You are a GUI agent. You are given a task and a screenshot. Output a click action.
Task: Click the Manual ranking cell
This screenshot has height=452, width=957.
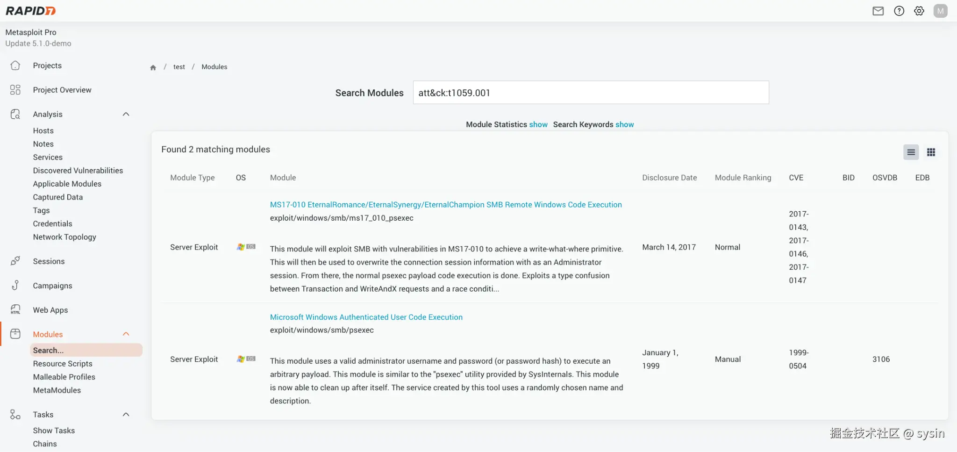click(x=728, y=359)
